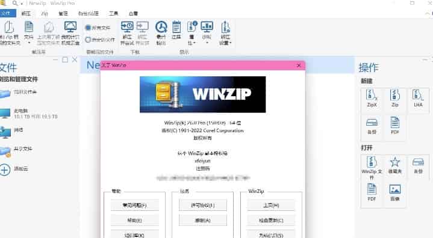Viewport: 433px width, 238px height.
Task: Click the 注释 notepad icon in the ribbon
Action: pos(176,30)
